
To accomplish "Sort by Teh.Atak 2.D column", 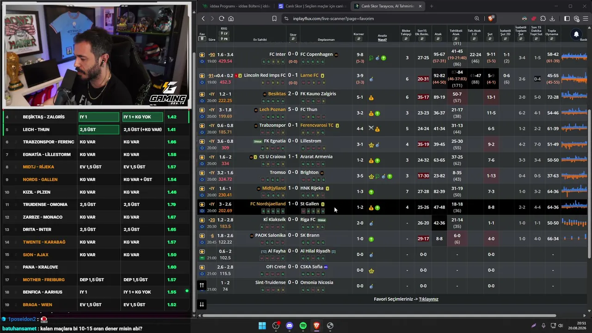I will click(x=474, y=39).
